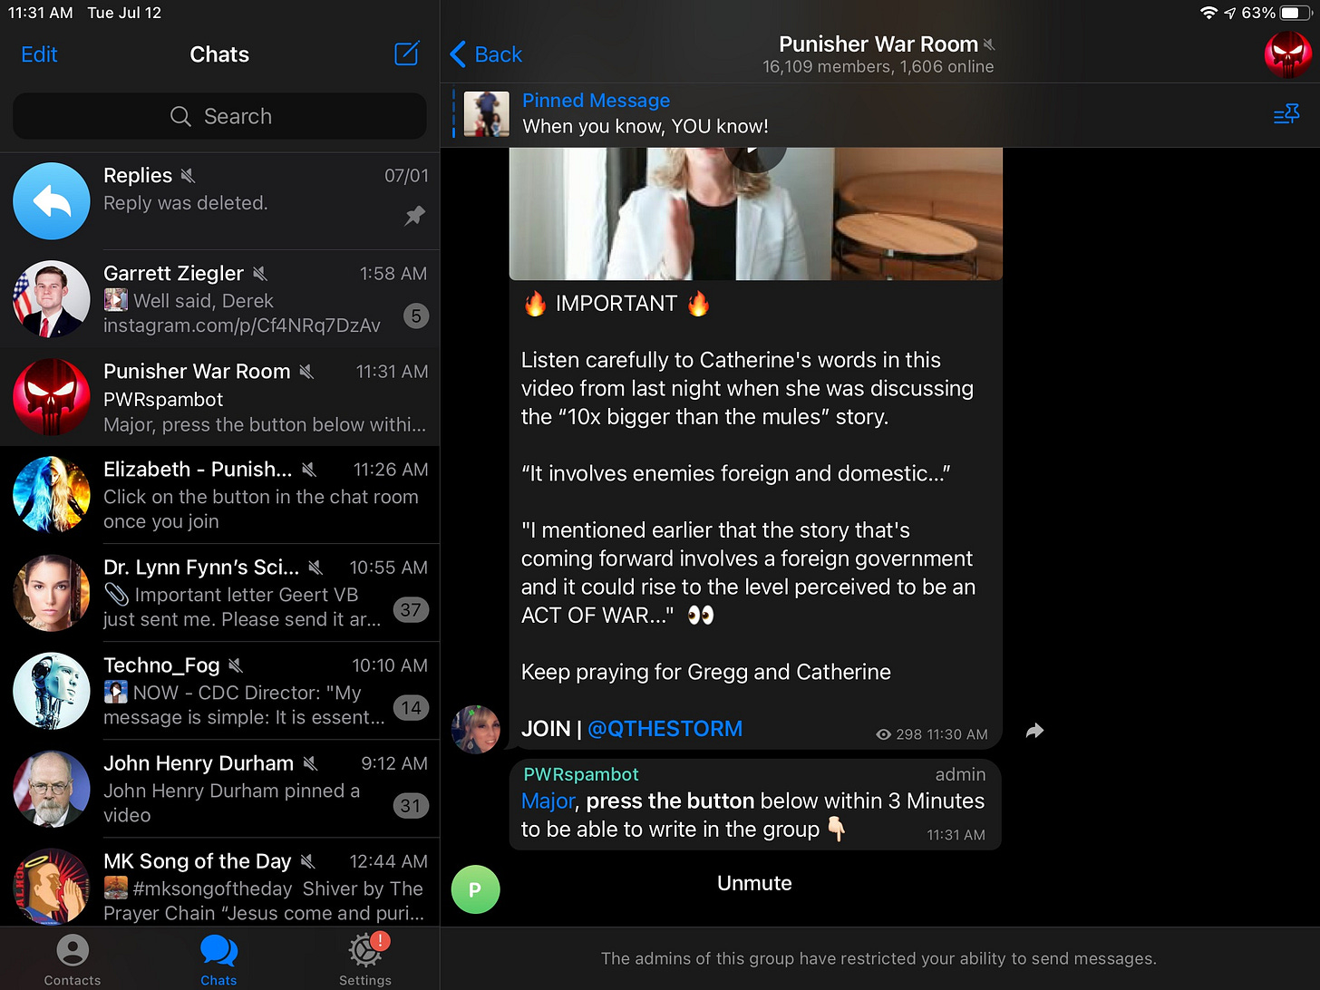Tap the 14 unread badge on Techno_Fog
This screenshot has height=990, width=1320.
click(411, 708)
